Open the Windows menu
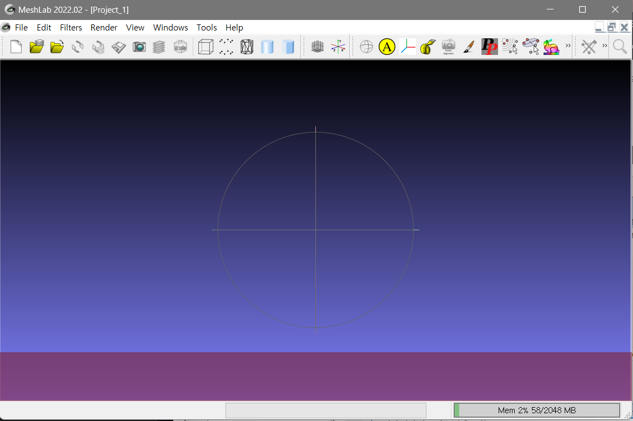This screenshot has width=633, height=421. 170,27
